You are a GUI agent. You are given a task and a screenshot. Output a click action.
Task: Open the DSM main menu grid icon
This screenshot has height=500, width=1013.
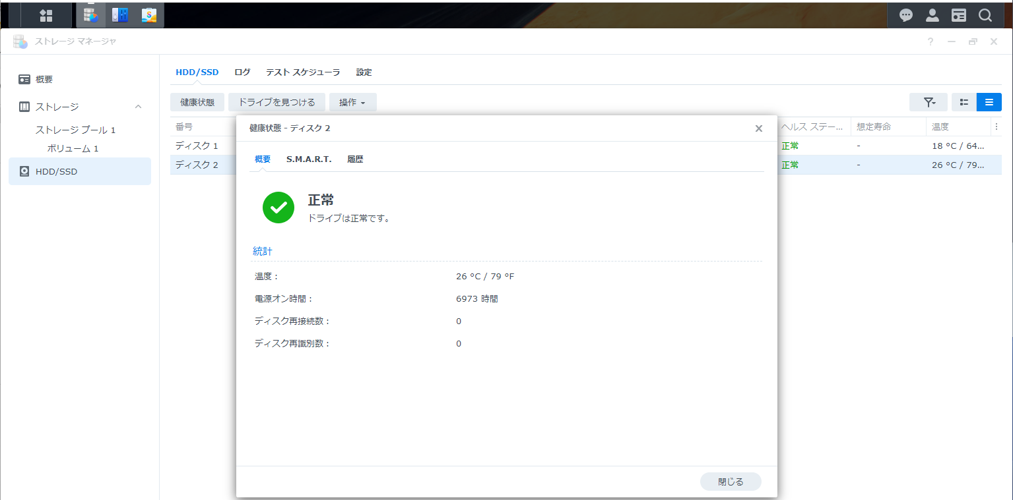pyautogui.click(x=46, y=15)
